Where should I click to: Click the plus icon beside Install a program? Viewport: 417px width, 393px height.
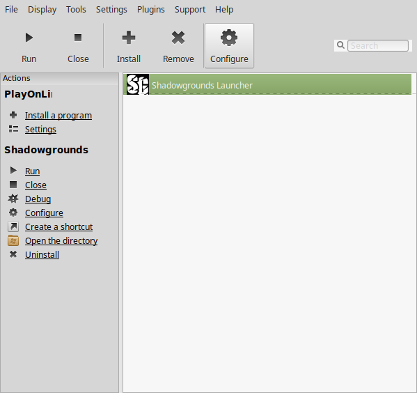tap(13, 115)
